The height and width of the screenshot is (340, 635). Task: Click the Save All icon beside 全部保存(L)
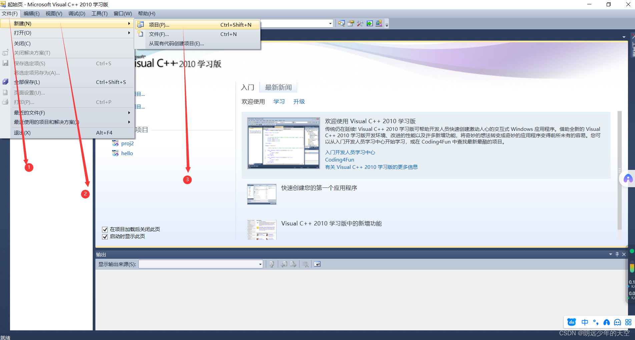point(5,82)
